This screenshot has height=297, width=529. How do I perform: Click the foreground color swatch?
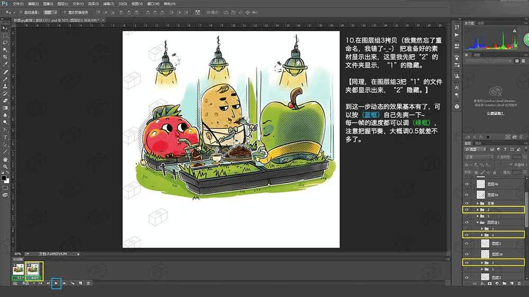4,178
